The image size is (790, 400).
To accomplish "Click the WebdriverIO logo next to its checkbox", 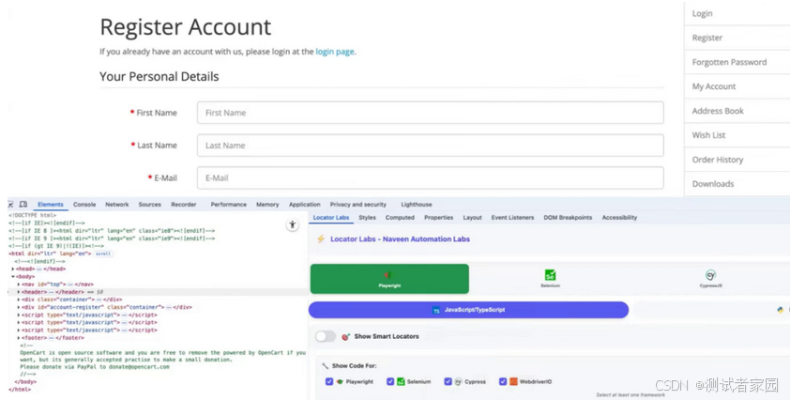I will (513, 382).
